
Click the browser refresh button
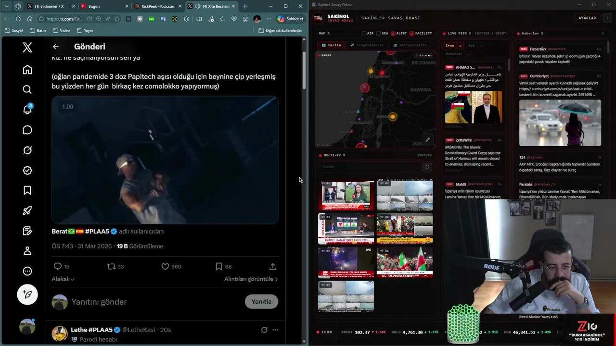(18, 19)
